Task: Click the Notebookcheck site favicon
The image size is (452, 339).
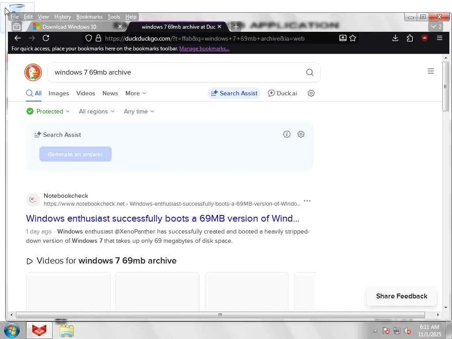Action: (33, 200)
